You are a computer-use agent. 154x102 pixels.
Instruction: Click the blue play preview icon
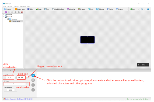tap(148, 9)
